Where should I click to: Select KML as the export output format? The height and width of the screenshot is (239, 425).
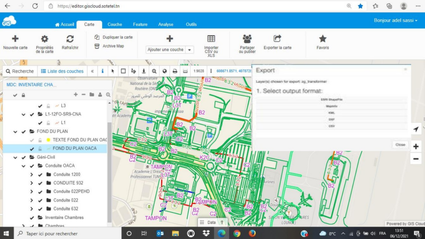pyautogui.click(x=330, y=113)
